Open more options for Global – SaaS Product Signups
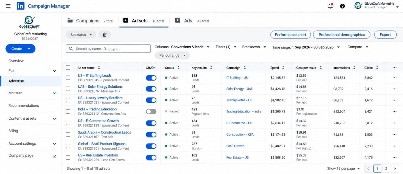 click(394, 146)
